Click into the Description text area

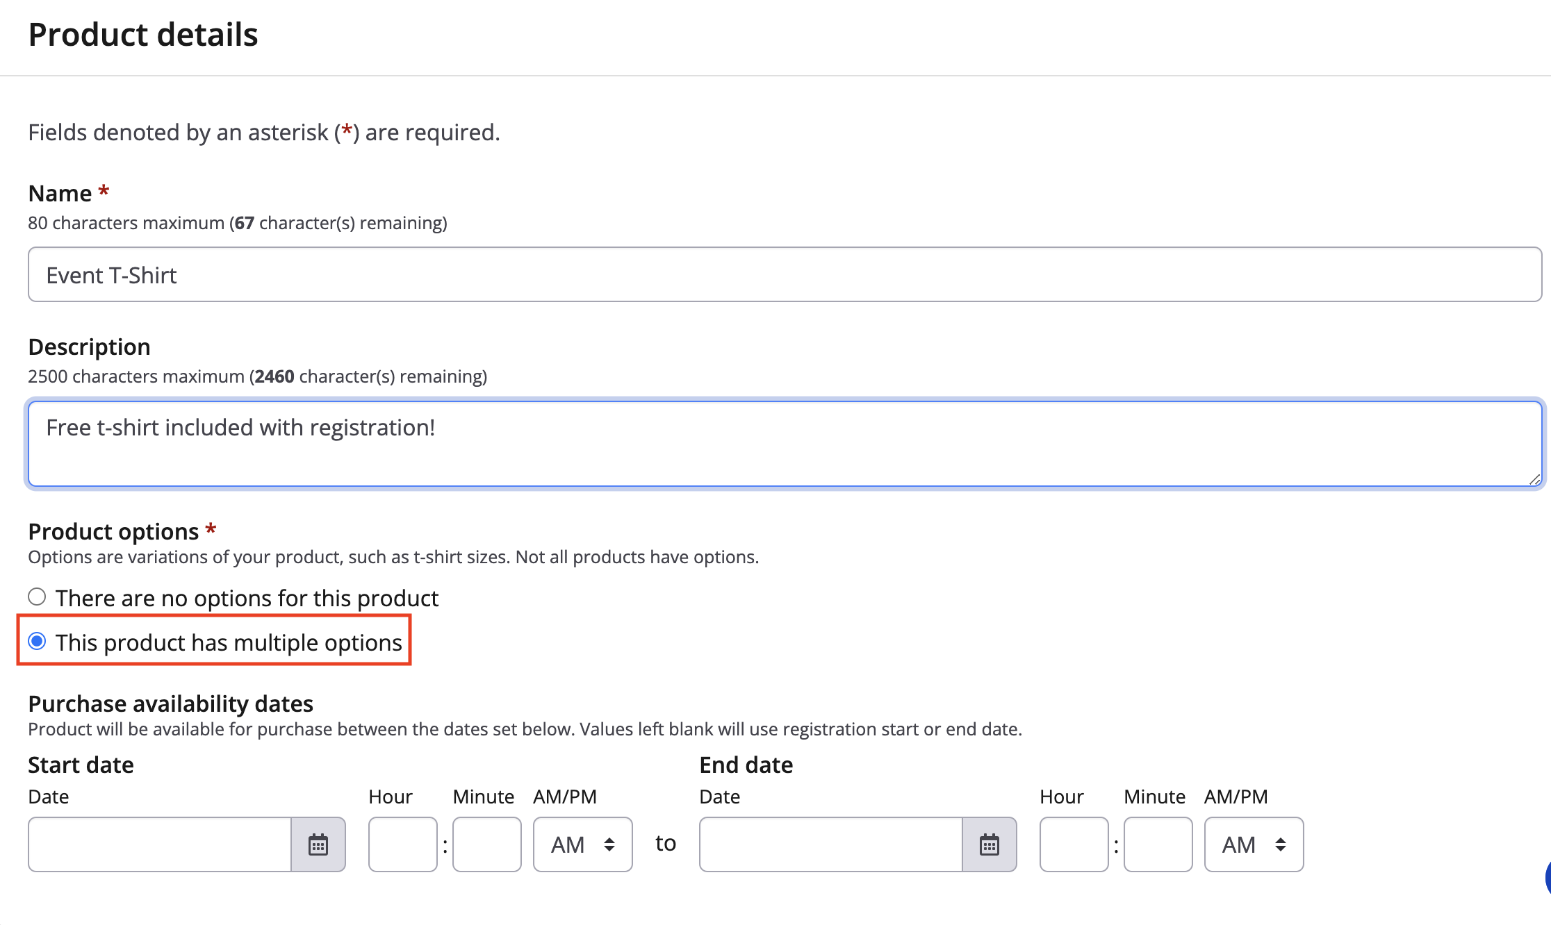(x=785, y=444)
